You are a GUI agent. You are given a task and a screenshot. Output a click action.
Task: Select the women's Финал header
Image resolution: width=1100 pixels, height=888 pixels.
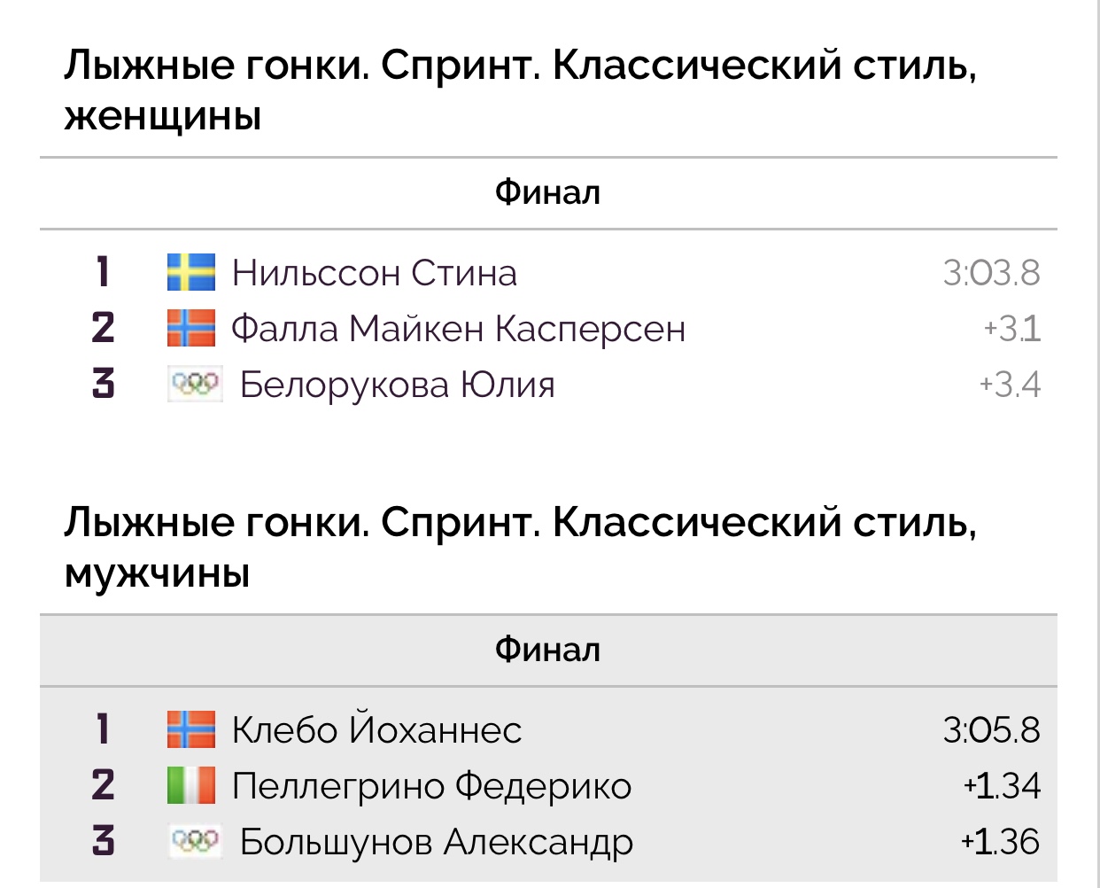coord(548,193)
